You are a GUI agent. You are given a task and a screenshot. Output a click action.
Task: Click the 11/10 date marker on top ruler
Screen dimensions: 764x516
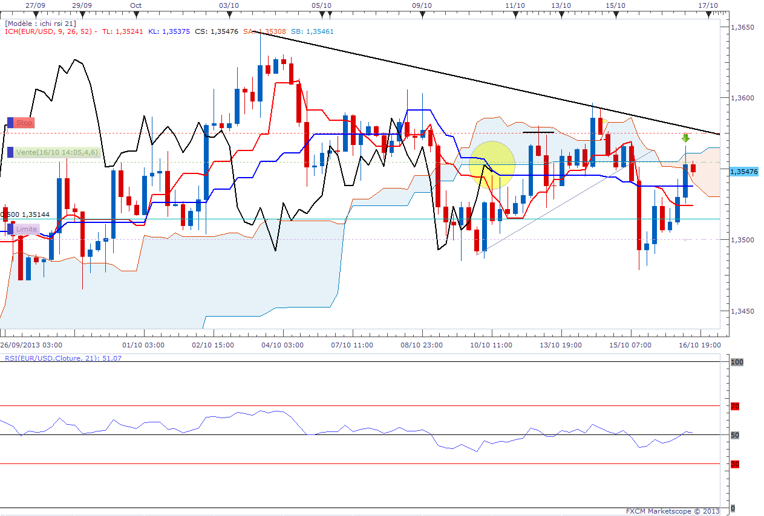pos(515,5)
